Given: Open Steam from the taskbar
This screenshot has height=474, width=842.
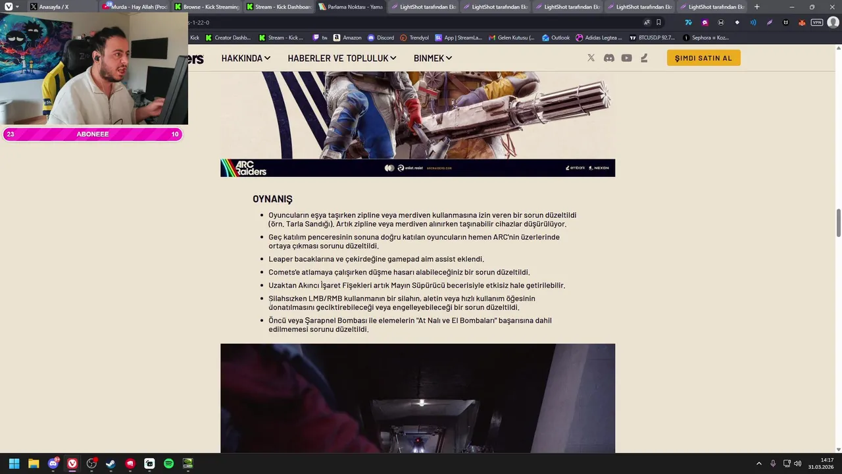Looking at the screenshot, I should (111, 463).
